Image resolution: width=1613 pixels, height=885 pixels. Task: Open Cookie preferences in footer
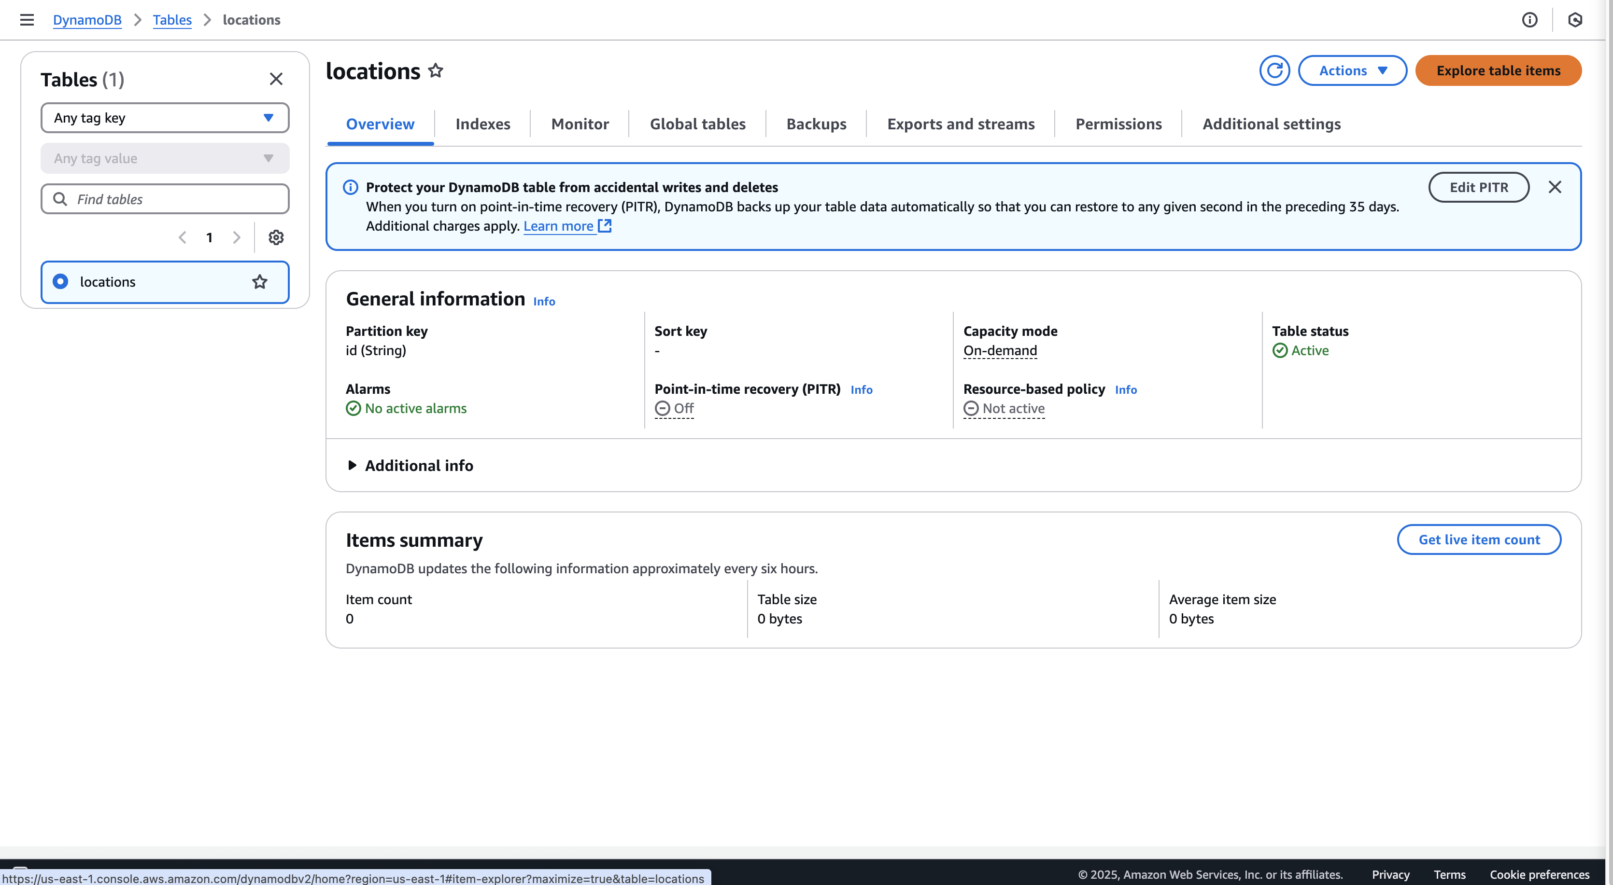coord(1540,874)
